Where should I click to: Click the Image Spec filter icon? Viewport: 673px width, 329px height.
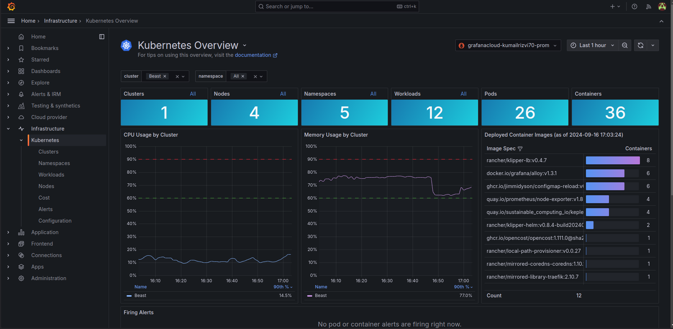point(520,149)
